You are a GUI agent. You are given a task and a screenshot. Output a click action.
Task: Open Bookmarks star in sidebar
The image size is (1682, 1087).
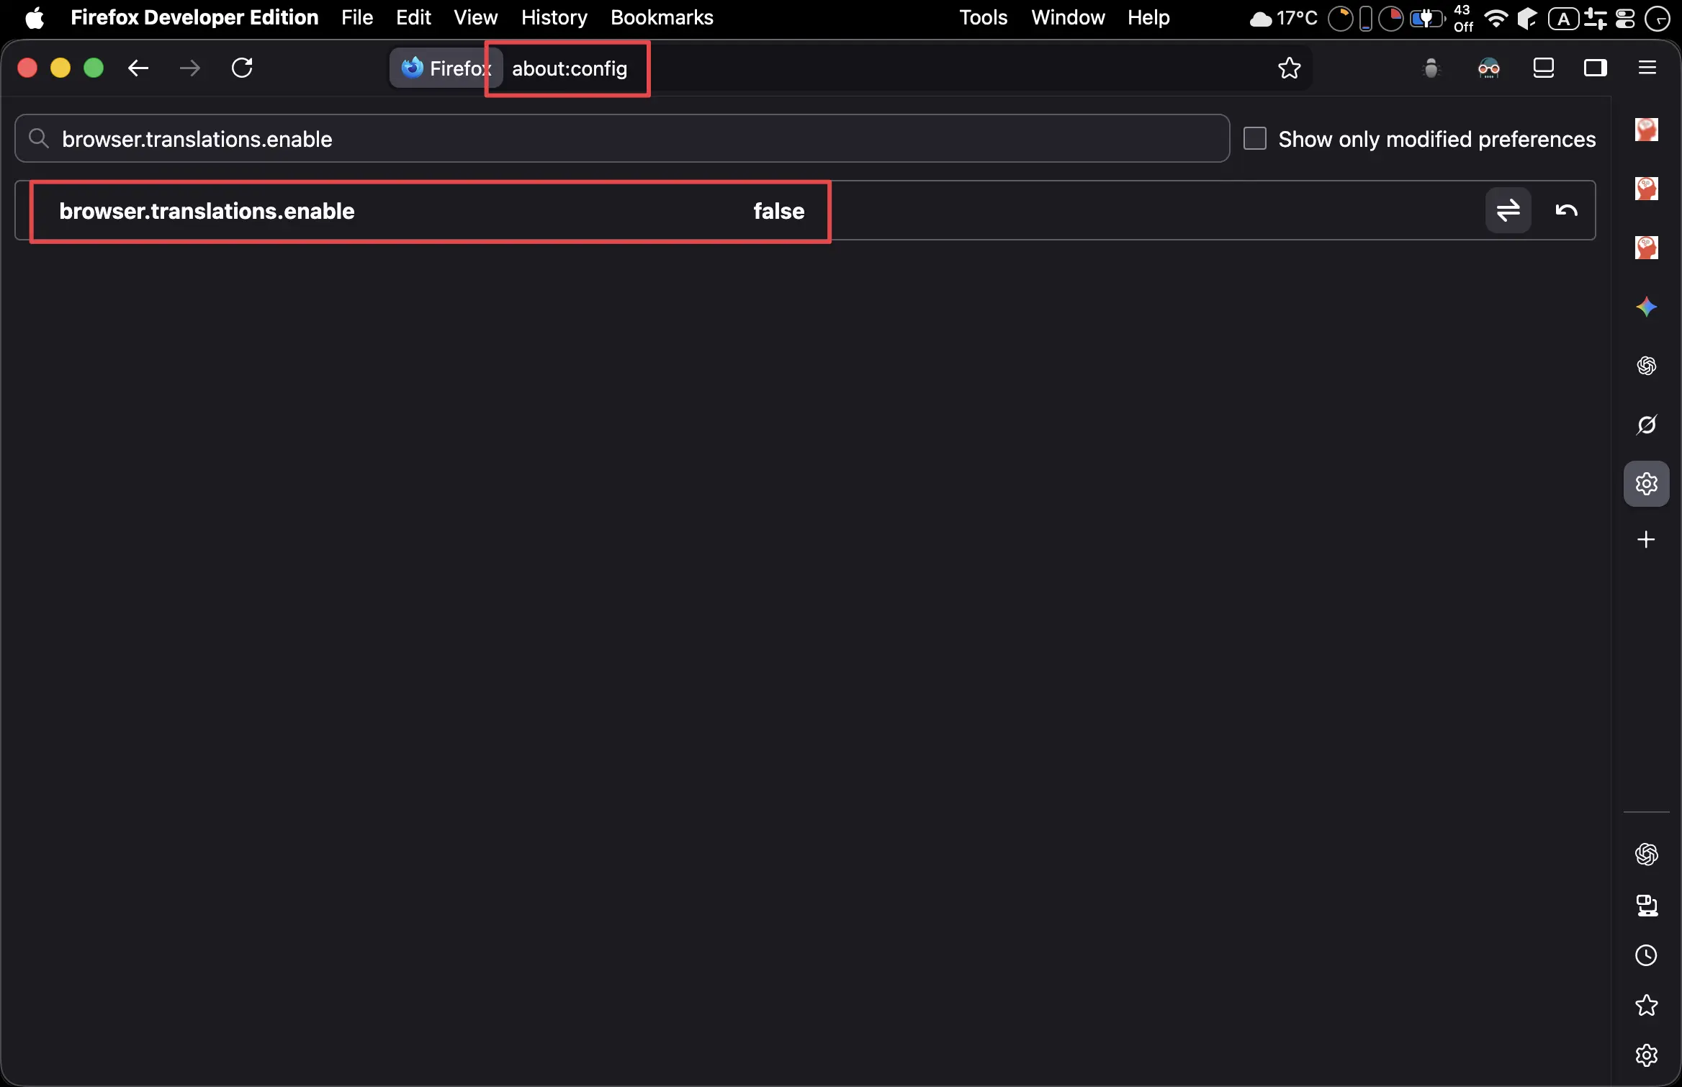click(1646, 1005)
